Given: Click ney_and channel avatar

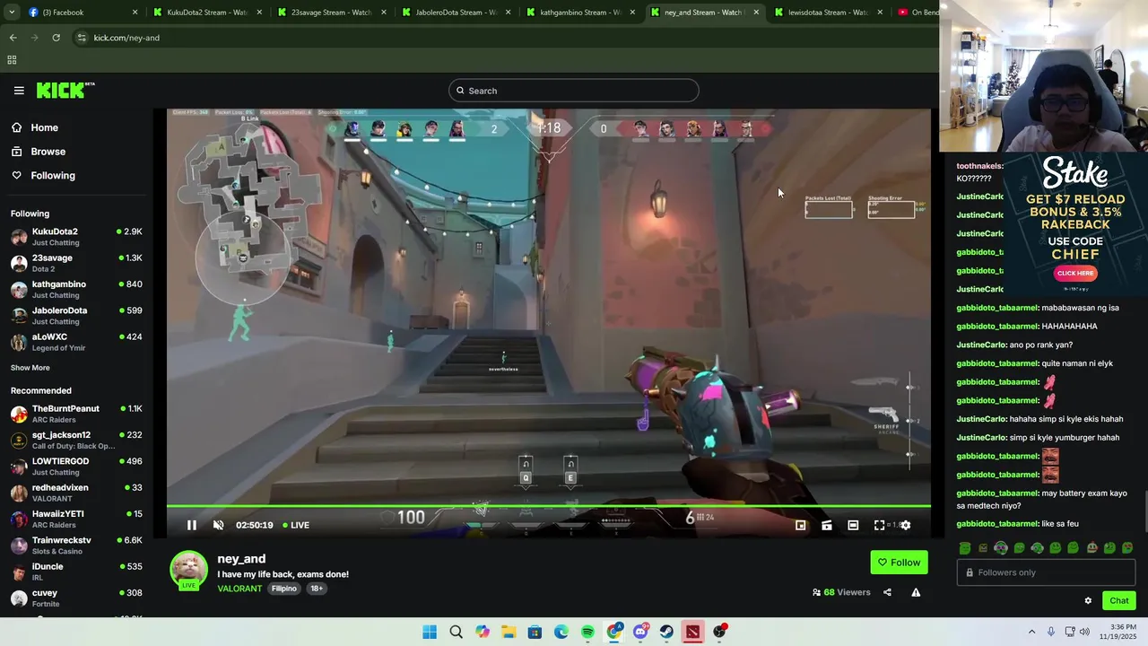Looking at the screenshot, I should pyautogui.click(x=188, y=569).
